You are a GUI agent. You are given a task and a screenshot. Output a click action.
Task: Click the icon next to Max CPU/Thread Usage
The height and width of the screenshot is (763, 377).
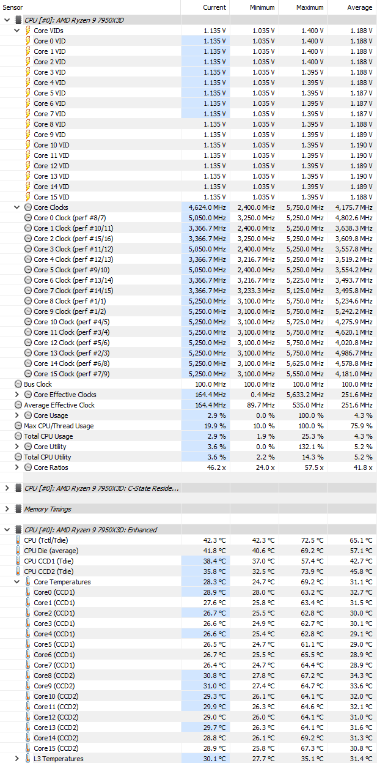pos(18,426)
